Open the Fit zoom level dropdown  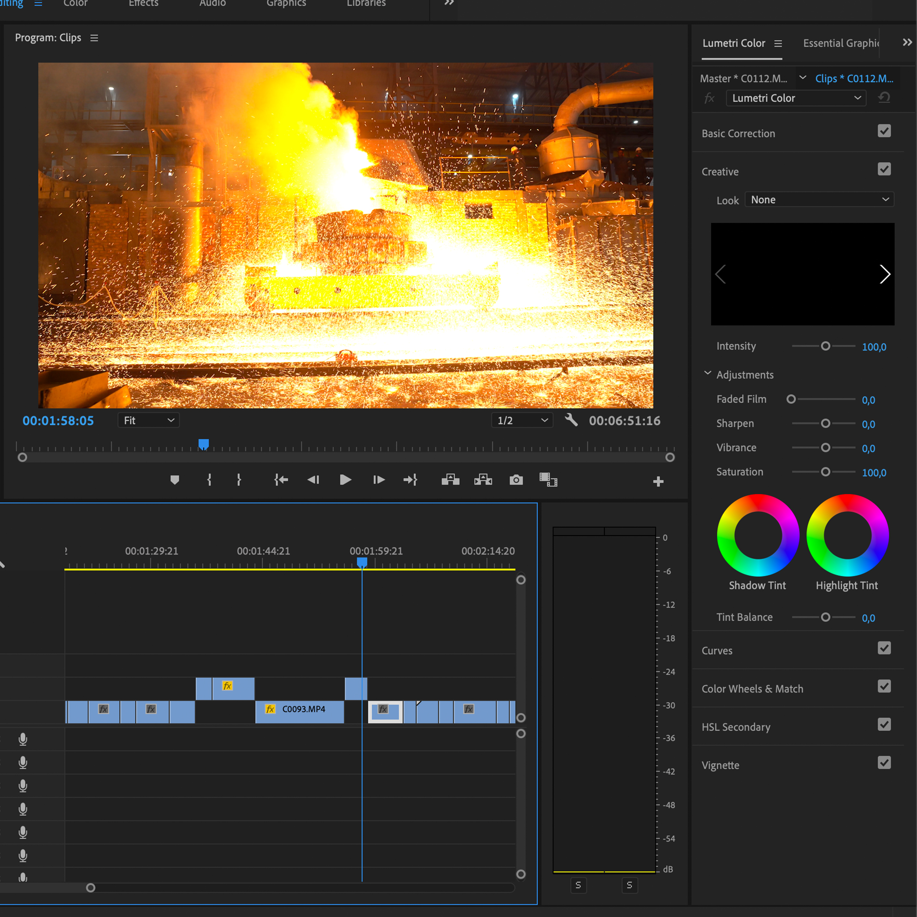(149, 420)
